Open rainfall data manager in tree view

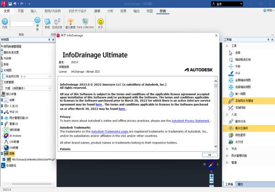[12, 47]
